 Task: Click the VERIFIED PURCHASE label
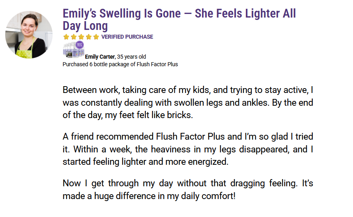point(127,37)
